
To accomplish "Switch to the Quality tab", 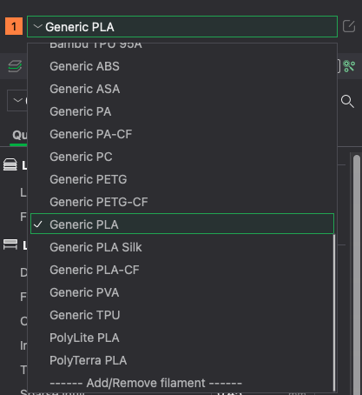I will (x=20, y=135).
